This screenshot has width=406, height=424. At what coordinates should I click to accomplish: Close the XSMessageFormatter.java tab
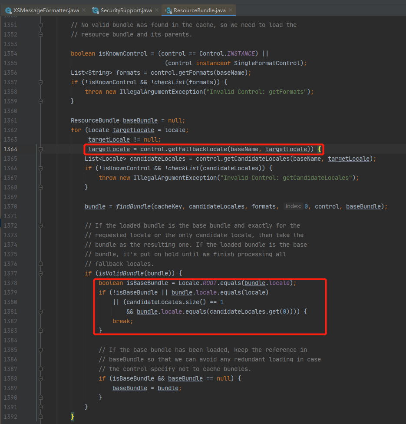(84, 10)
